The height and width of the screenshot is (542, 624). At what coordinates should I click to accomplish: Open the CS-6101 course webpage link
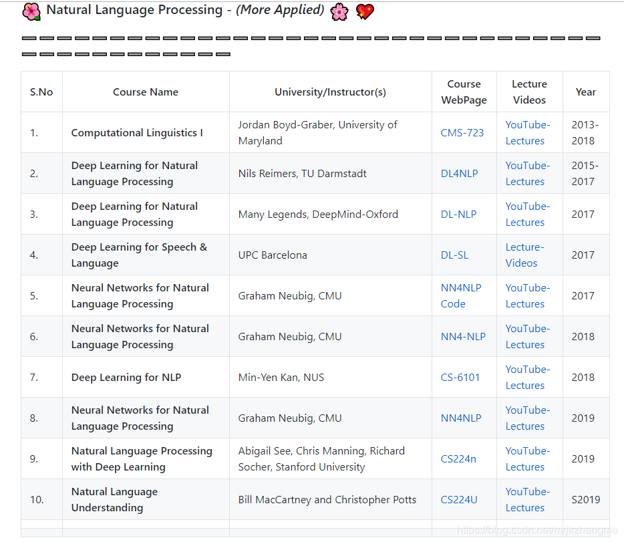pos(460,377)
